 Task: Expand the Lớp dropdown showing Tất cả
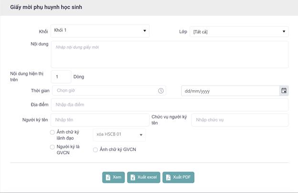[x=239, y=32]
